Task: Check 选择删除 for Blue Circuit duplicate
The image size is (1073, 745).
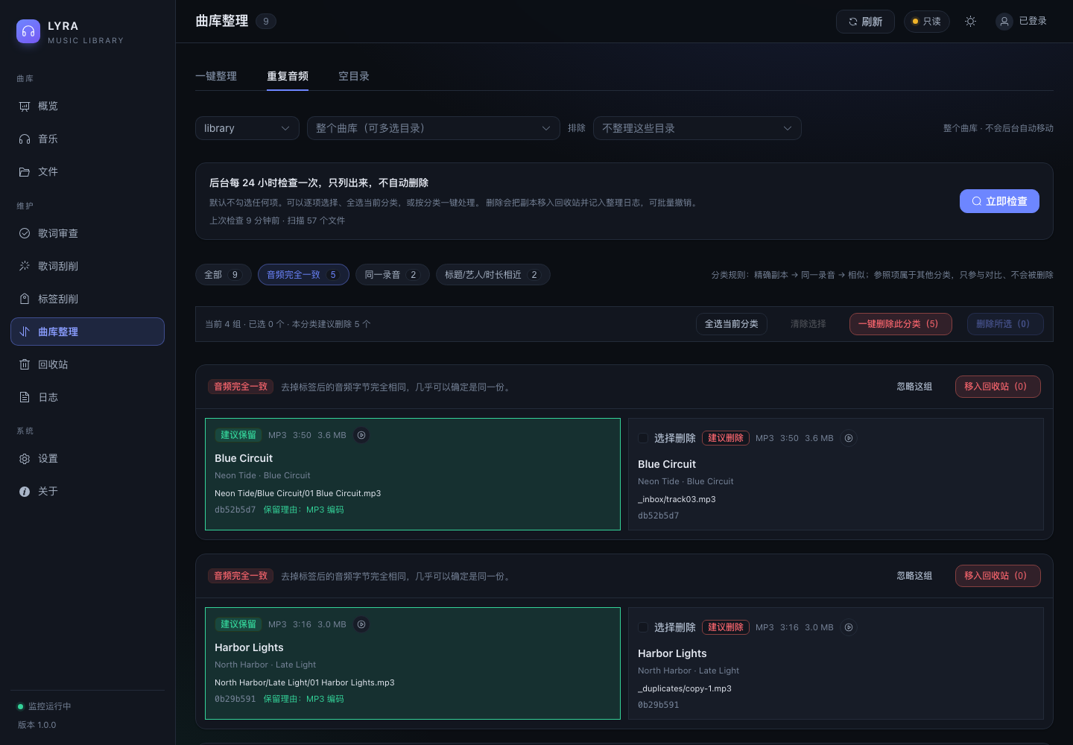Action: [643, 438]
